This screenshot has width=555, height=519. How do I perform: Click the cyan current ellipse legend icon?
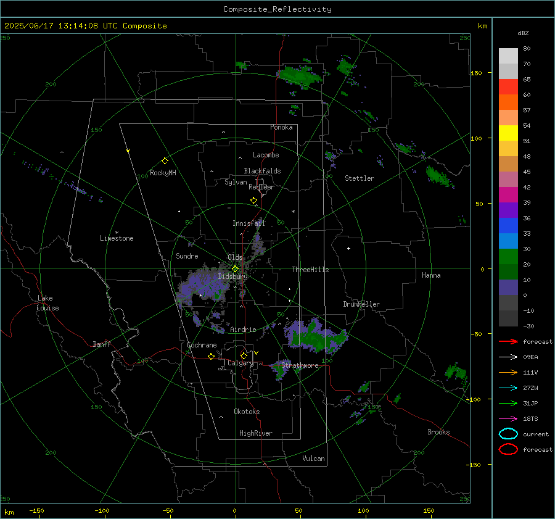point(508,434)
